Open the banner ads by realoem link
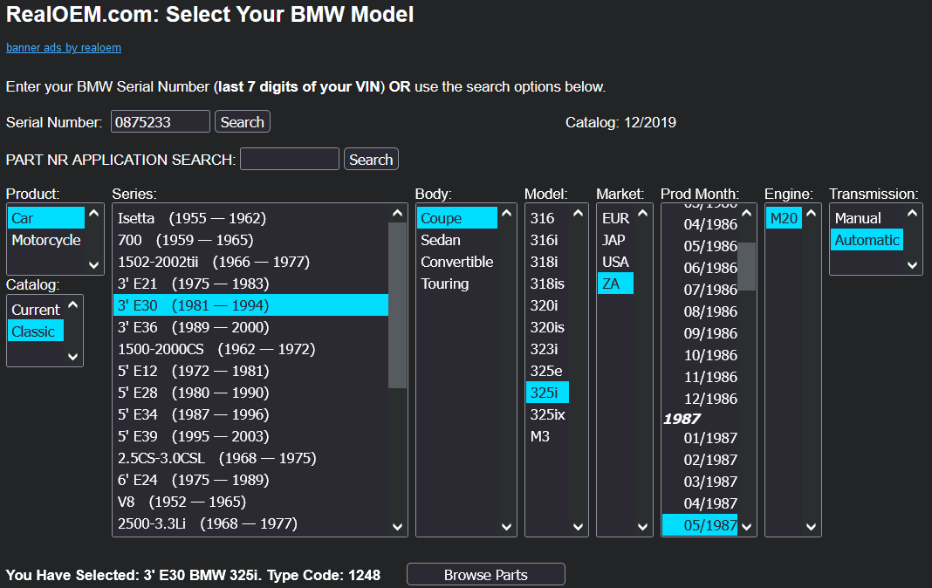This screenshot has width=932, height=588. click(64, 48)
